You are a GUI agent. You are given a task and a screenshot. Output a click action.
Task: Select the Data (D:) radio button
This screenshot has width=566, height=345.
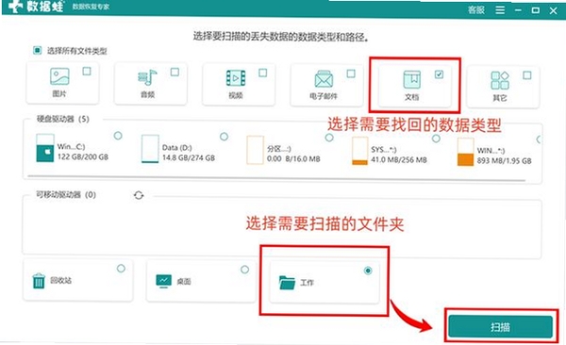pyautogui.click(x=224, y=137)
